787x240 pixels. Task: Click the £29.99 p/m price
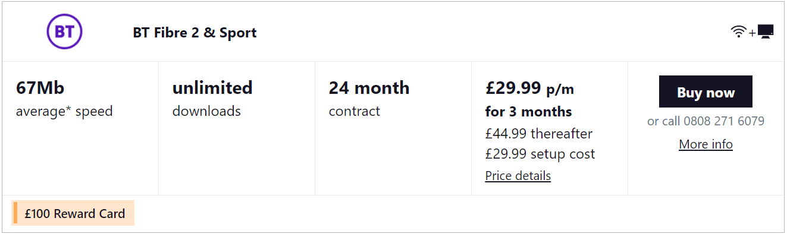click(x=529, y=89)
